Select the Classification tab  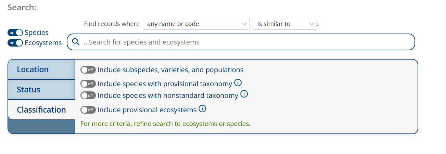click(x=41, y=110)
